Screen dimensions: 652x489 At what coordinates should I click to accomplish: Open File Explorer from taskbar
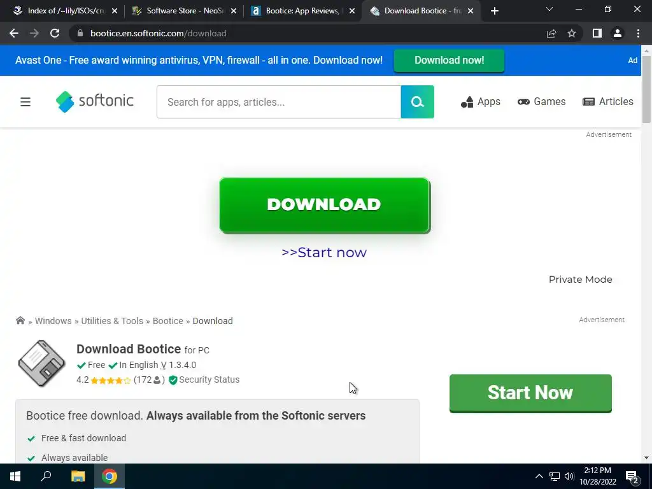click(x=78, y=476)
